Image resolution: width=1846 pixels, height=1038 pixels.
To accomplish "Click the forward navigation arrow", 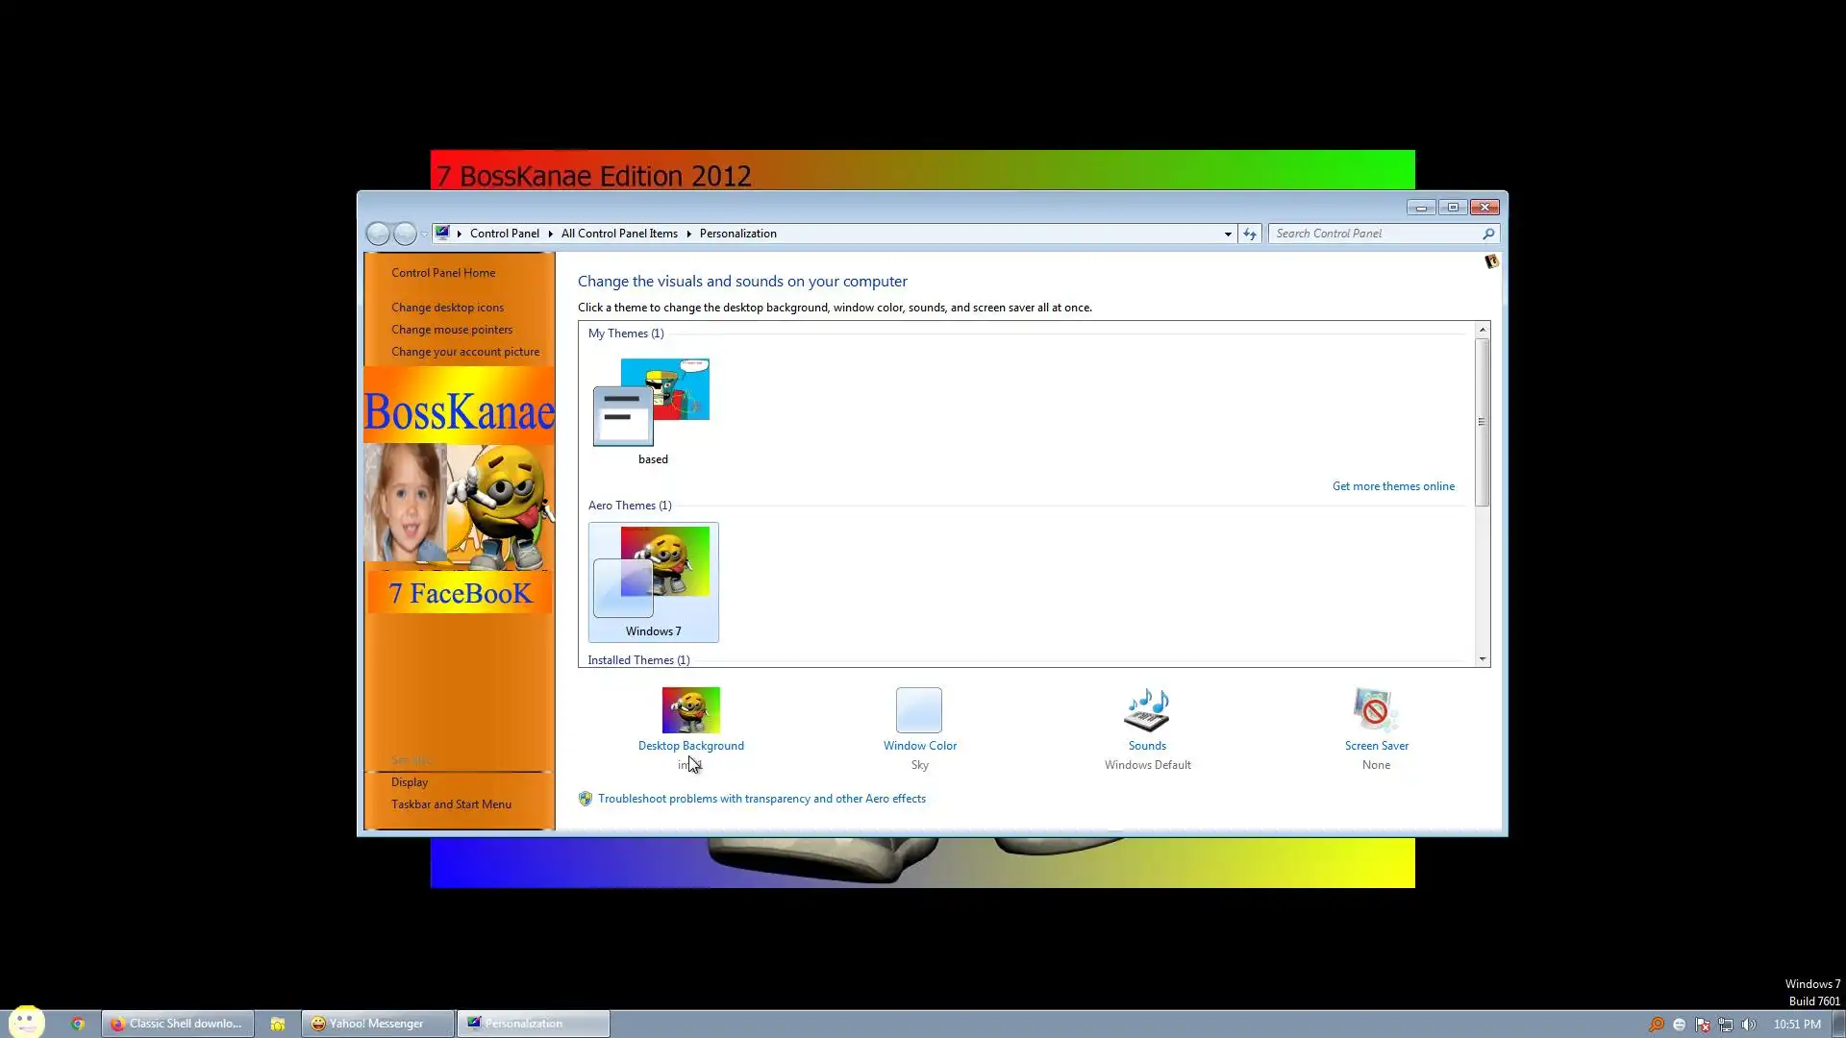I will point(405,234).
